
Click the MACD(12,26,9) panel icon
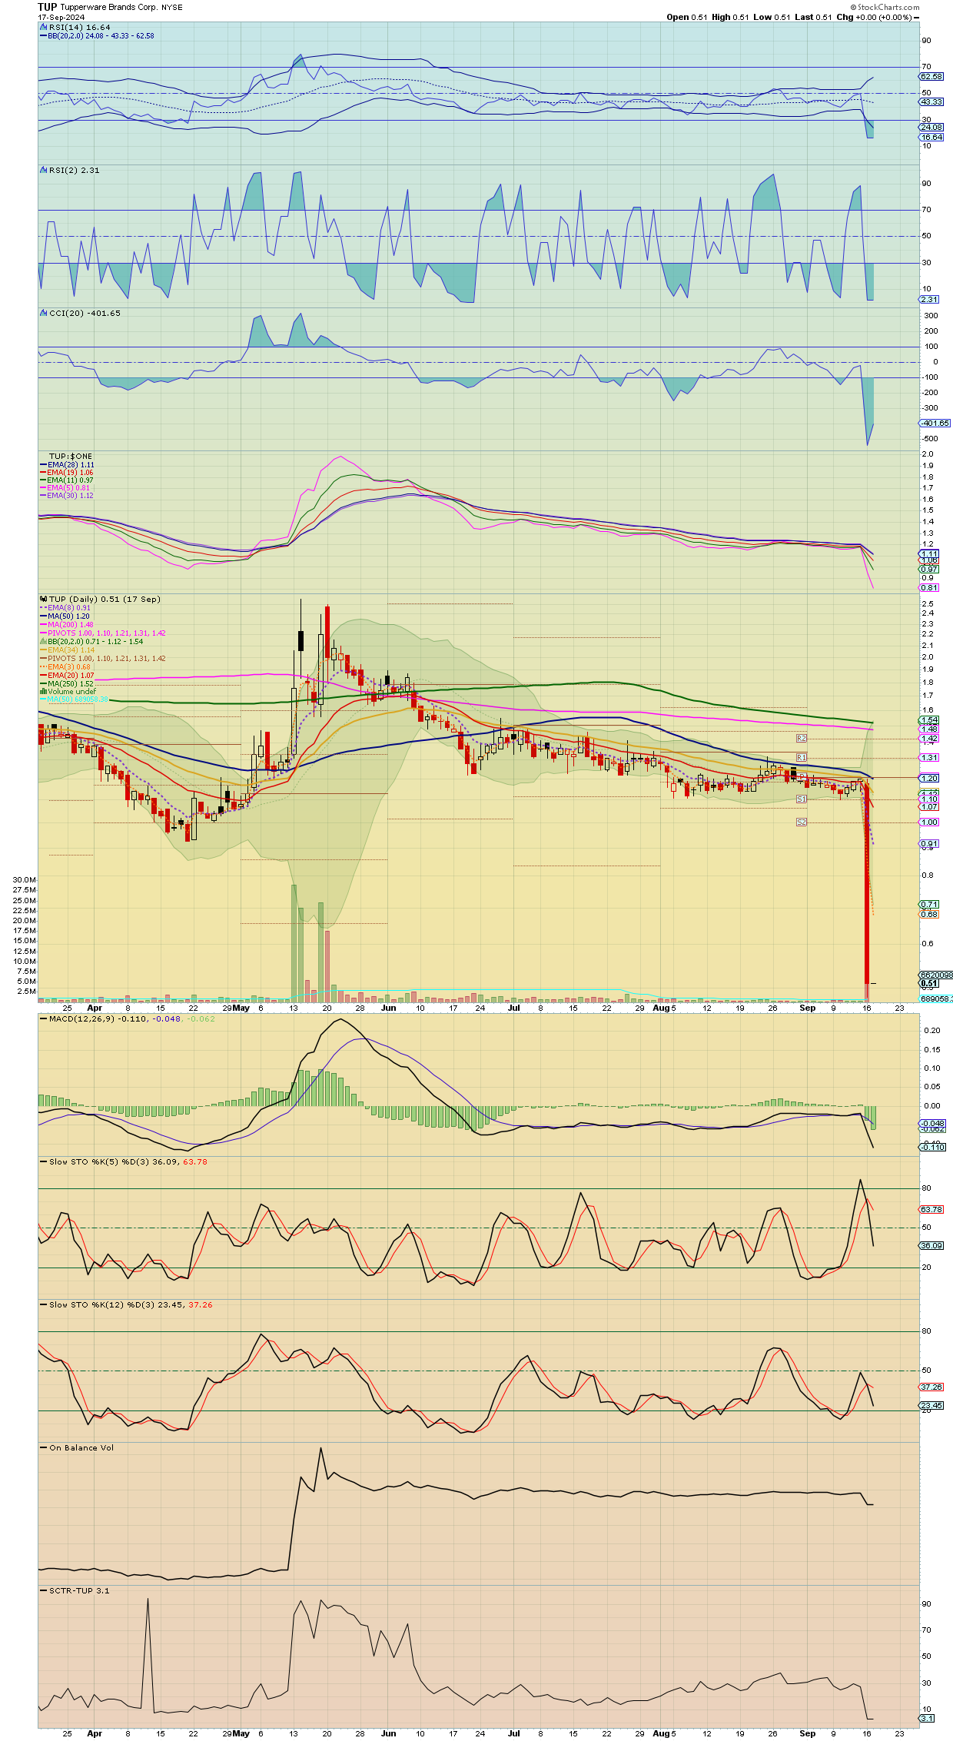[x=43, y=1018]
